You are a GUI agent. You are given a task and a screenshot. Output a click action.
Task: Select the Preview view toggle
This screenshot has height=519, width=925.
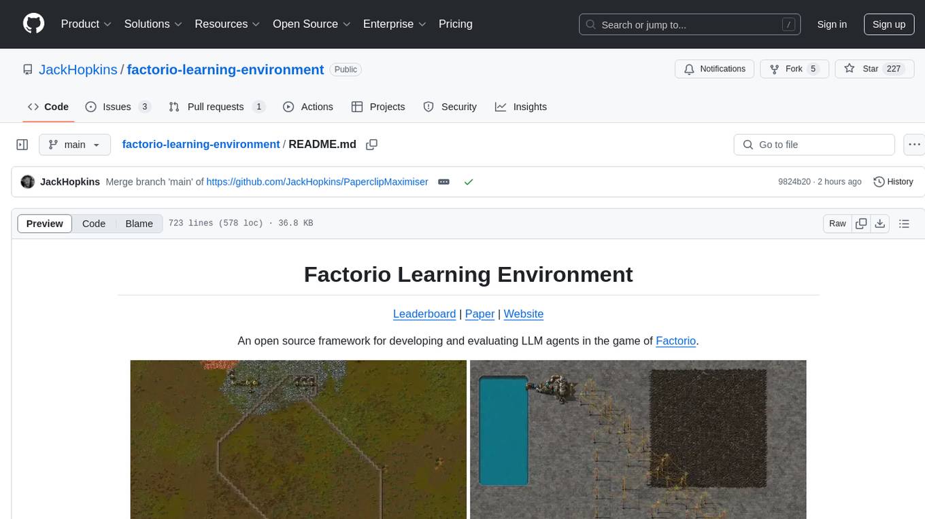[45, 223]
